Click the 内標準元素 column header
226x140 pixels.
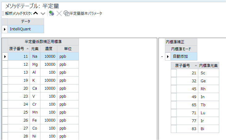click(208, 66)
